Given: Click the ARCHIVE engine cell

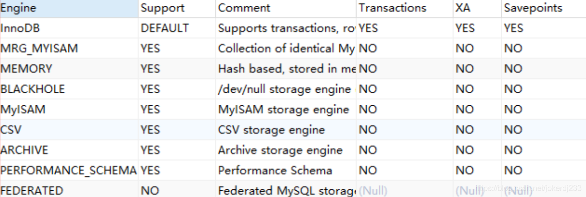Looking at the screenshot, I should (69, 150).
